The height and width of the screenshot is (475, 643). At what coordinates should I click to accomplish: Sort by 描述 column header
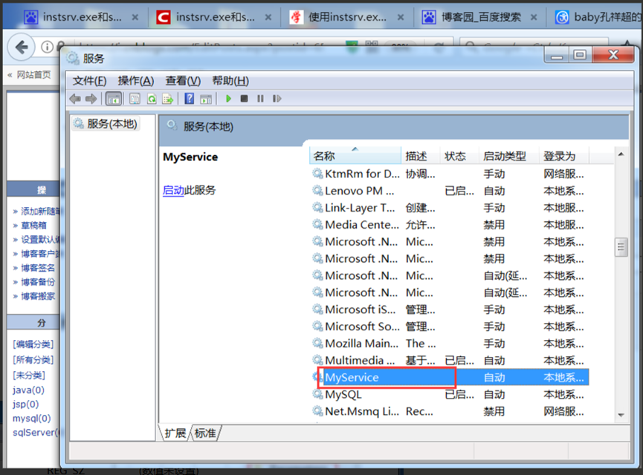tap(420, 156)
